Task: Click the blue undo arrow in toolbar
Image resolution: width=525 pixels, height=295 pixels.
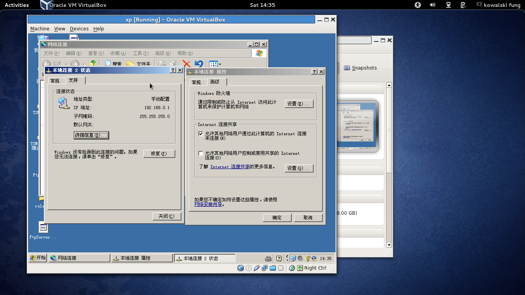Action: [199, 64]
